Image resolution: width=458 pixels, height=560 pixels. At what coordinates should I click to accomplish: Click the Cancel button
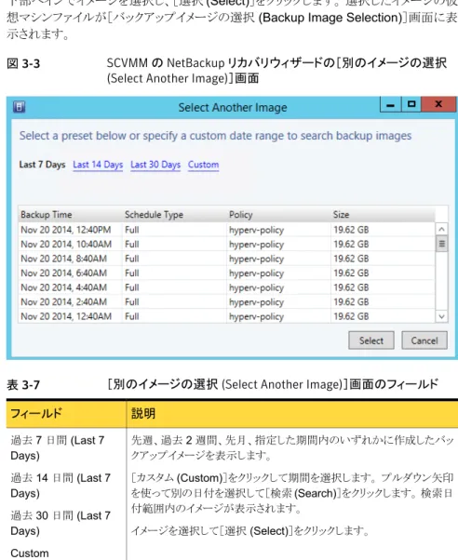click(424, 340)
